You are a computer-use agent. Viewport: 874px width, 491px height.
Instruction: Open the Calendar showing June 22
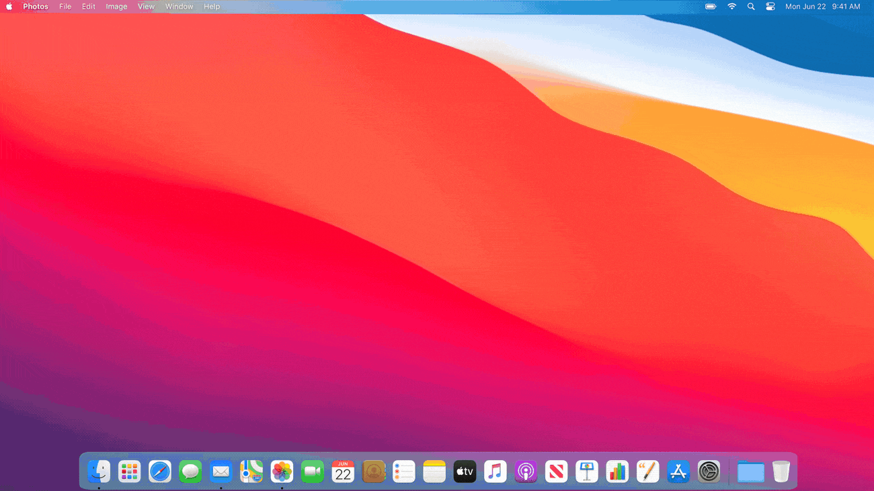[x=343, y=472]
